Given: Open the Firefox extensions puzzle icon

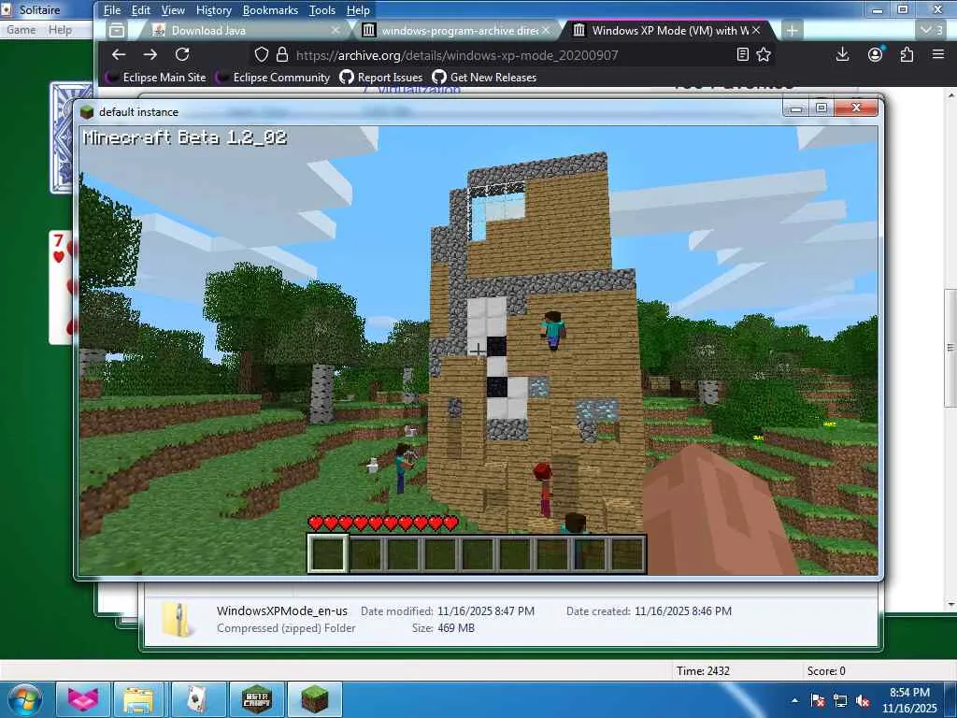Looking at the screenshot, I should pos(907,55).
